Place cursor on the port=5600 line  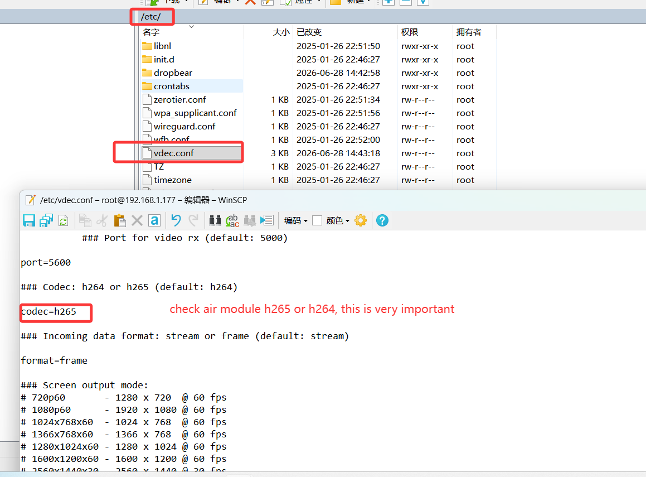click(x=46, y=263)
